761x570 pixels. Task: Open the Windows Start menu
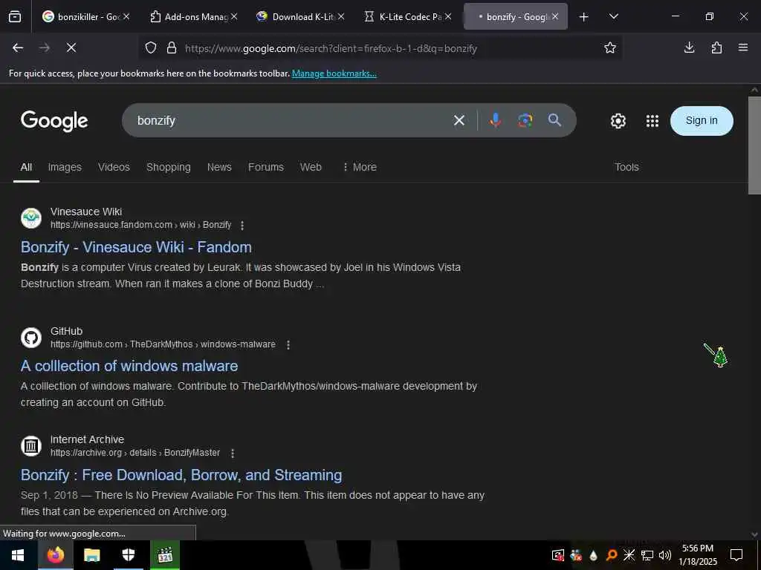coord(19,555)
